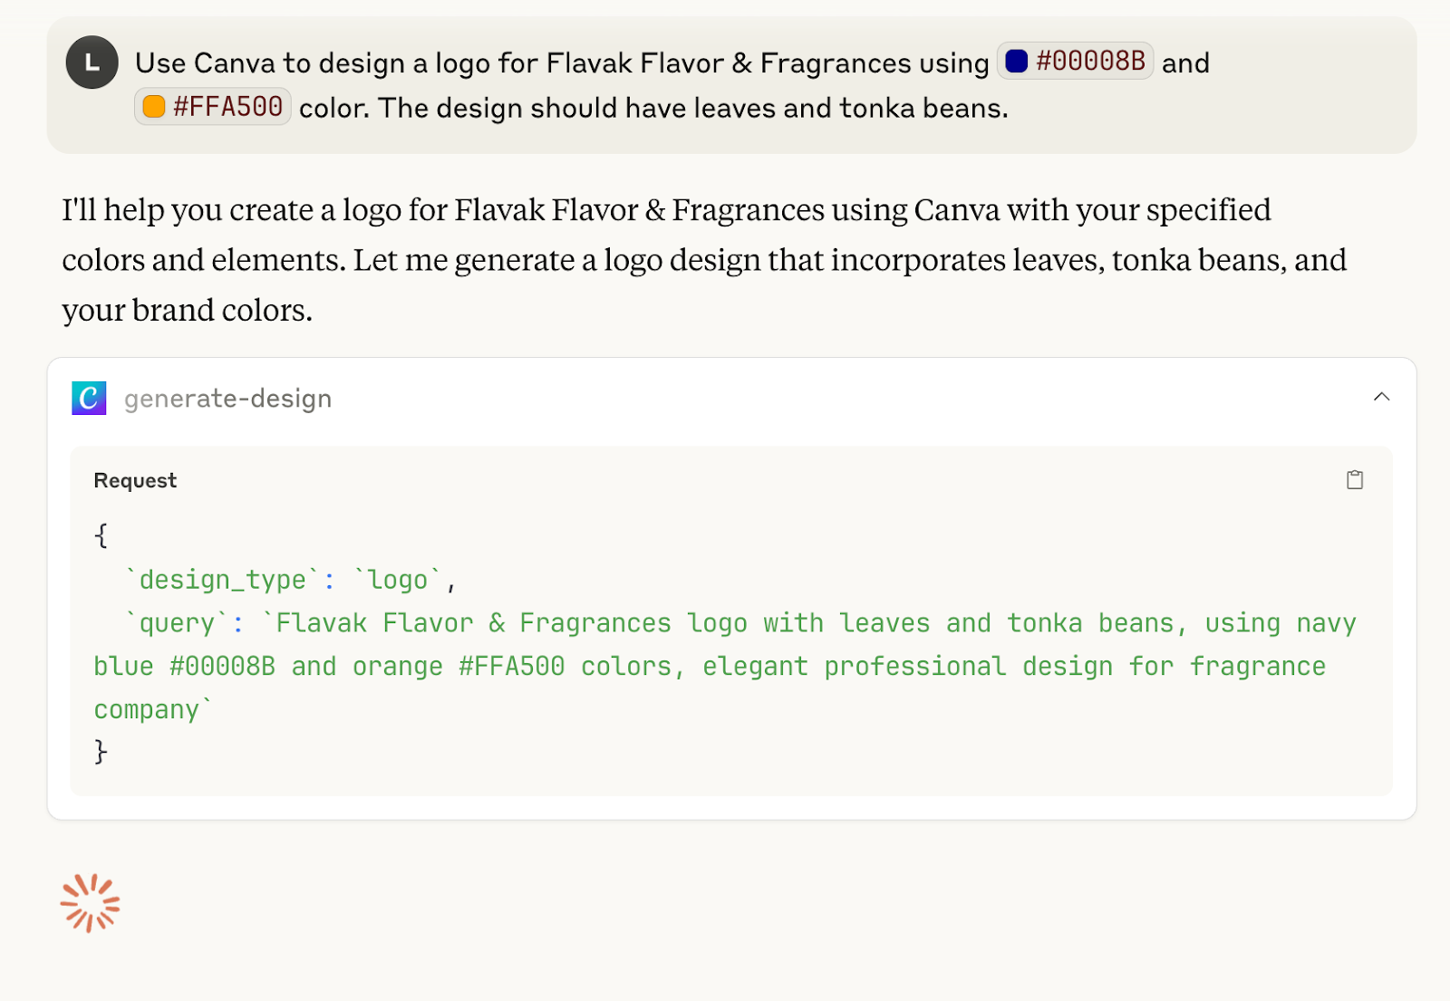Click the `logo` value in the request
The width and height of the screenshot is (1450, 1001).
click(x=398, y=580)
